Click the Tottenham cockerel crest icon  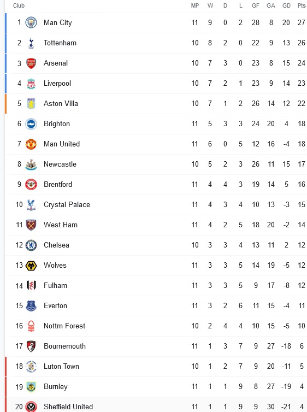click(x=31, y=43)
